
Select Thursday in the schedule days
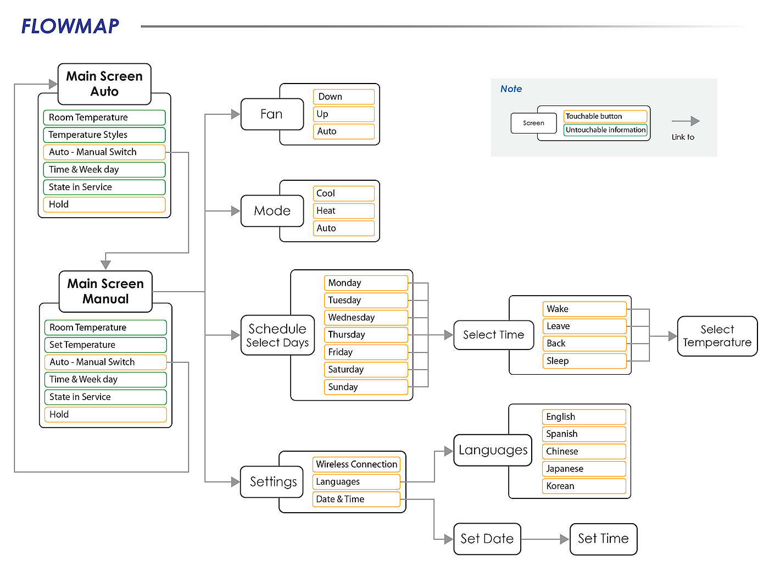[366, 335]
